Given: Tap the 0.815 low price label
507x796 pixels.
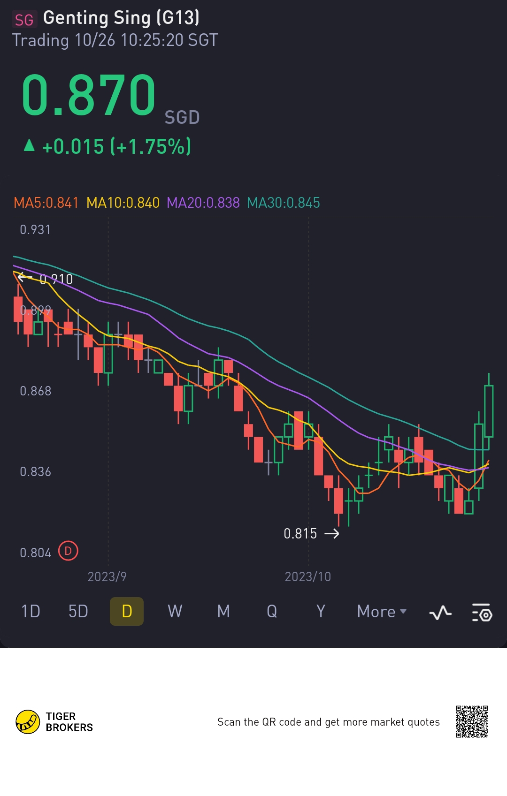Looking at the screenshot, I should [x=300, y=533].
